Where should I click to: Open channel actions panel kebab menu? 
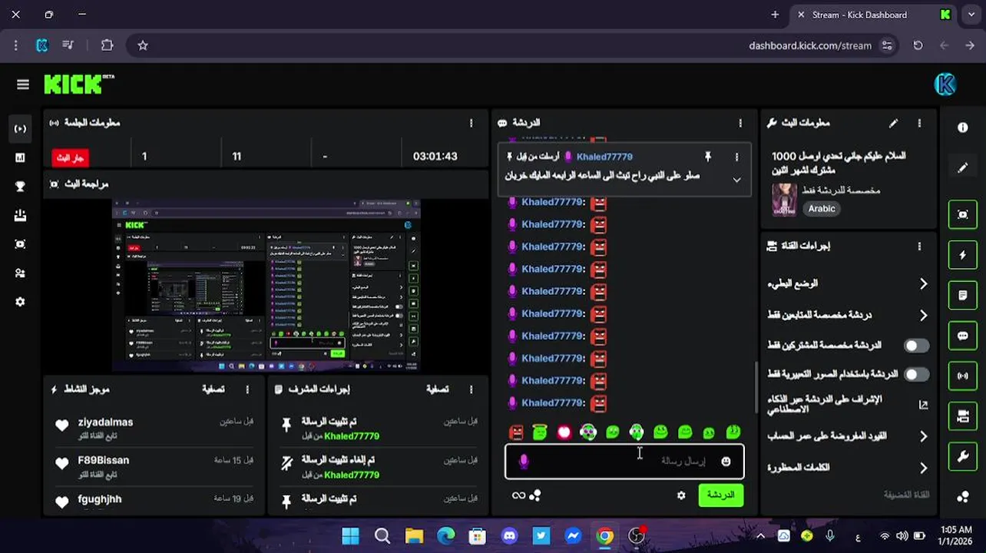pyautogui.click(x=919, y=247)
